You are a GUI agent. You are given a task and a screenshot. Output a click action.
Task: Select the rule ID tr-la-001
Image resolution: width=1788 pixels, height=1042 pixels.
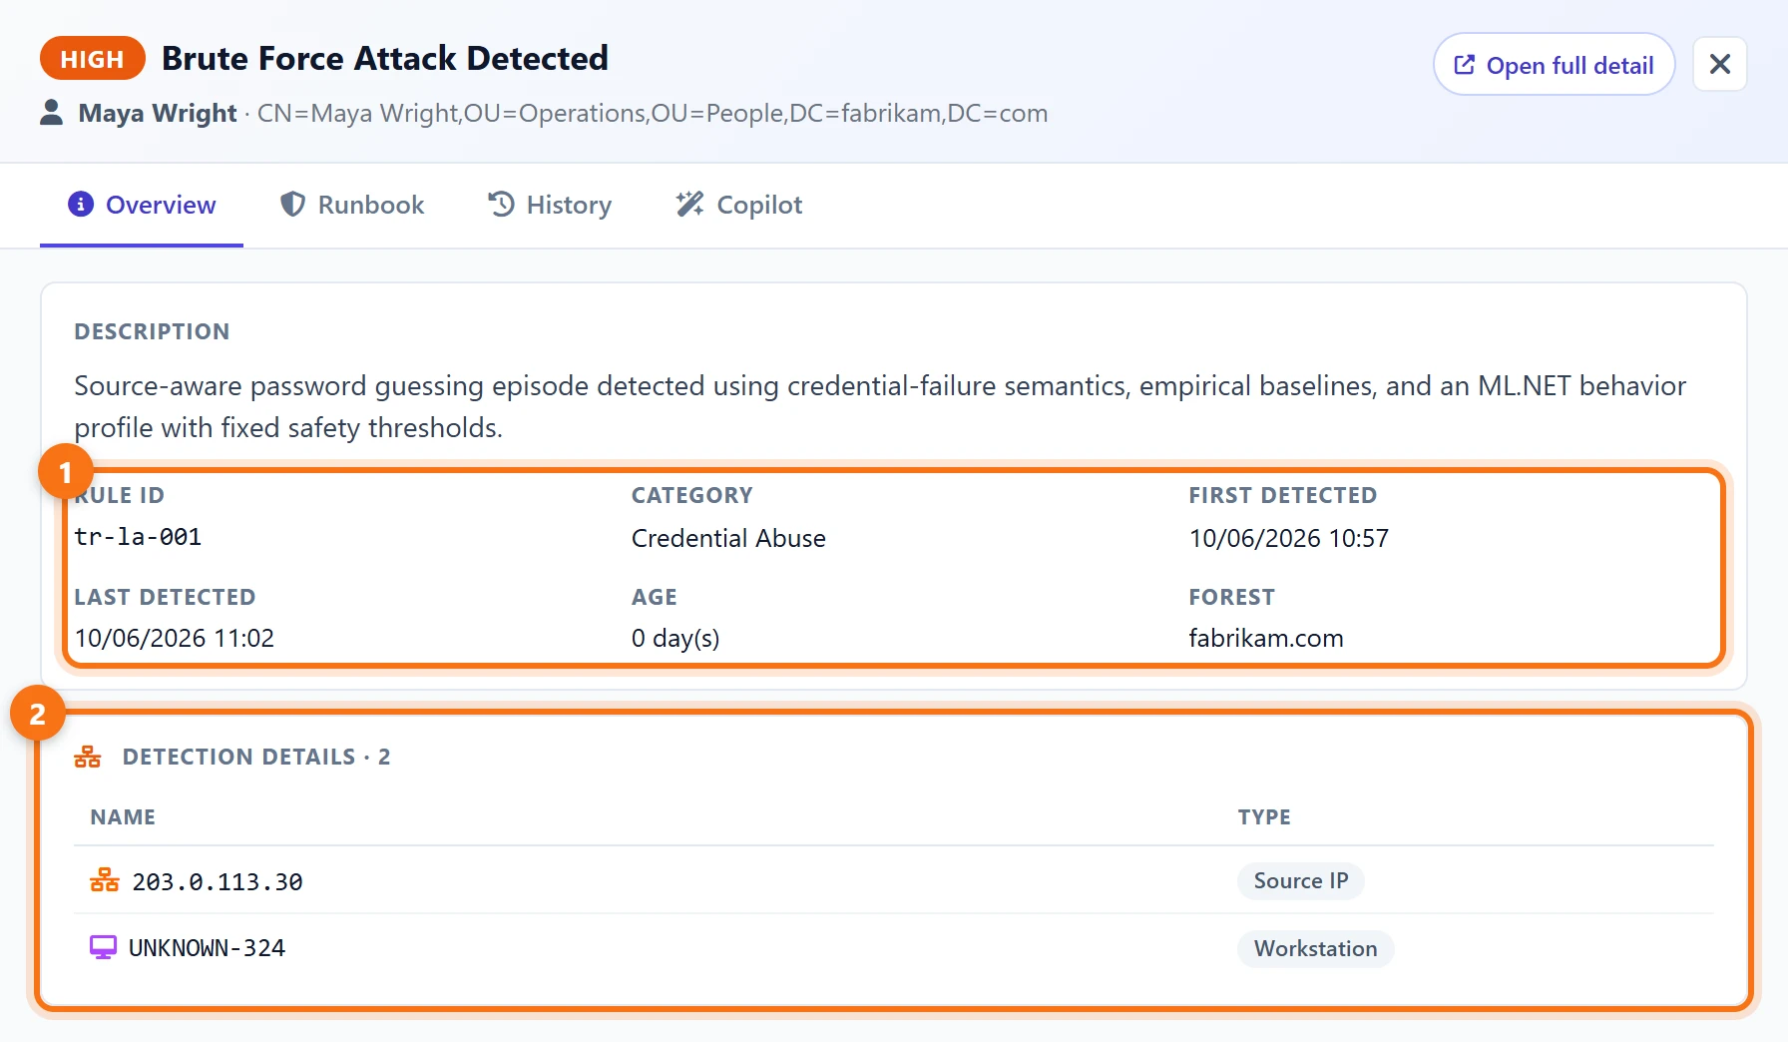(x=138, y=537)
